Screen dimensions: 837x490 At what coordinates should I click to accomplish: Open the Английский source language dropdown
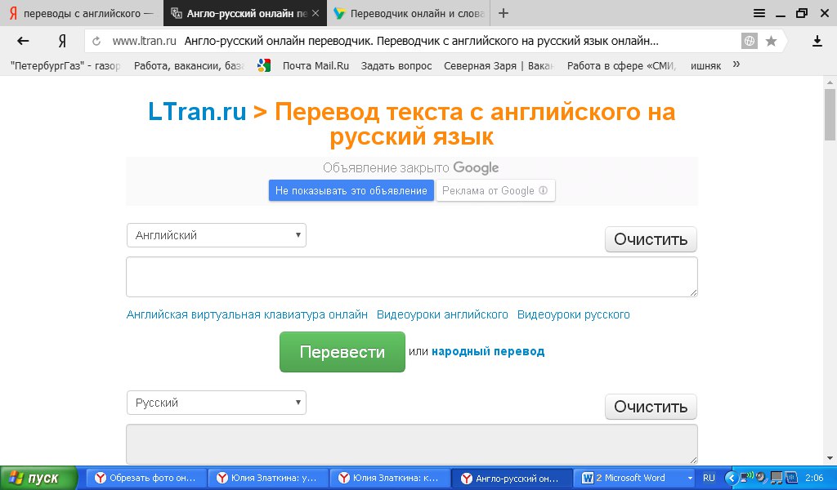[x=216, y=235]
